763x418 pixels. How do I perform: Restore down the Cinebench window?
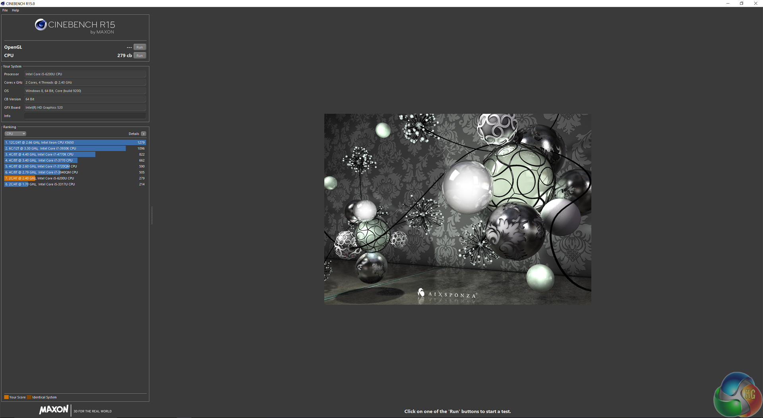742,4
